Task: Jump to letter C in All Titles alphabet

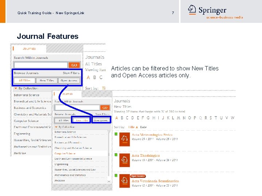Action: pyautogui.click(x=101, y=77)
